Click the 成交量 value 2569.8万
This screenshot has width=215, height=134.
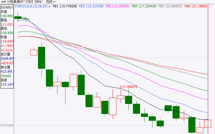click(7, 59)
